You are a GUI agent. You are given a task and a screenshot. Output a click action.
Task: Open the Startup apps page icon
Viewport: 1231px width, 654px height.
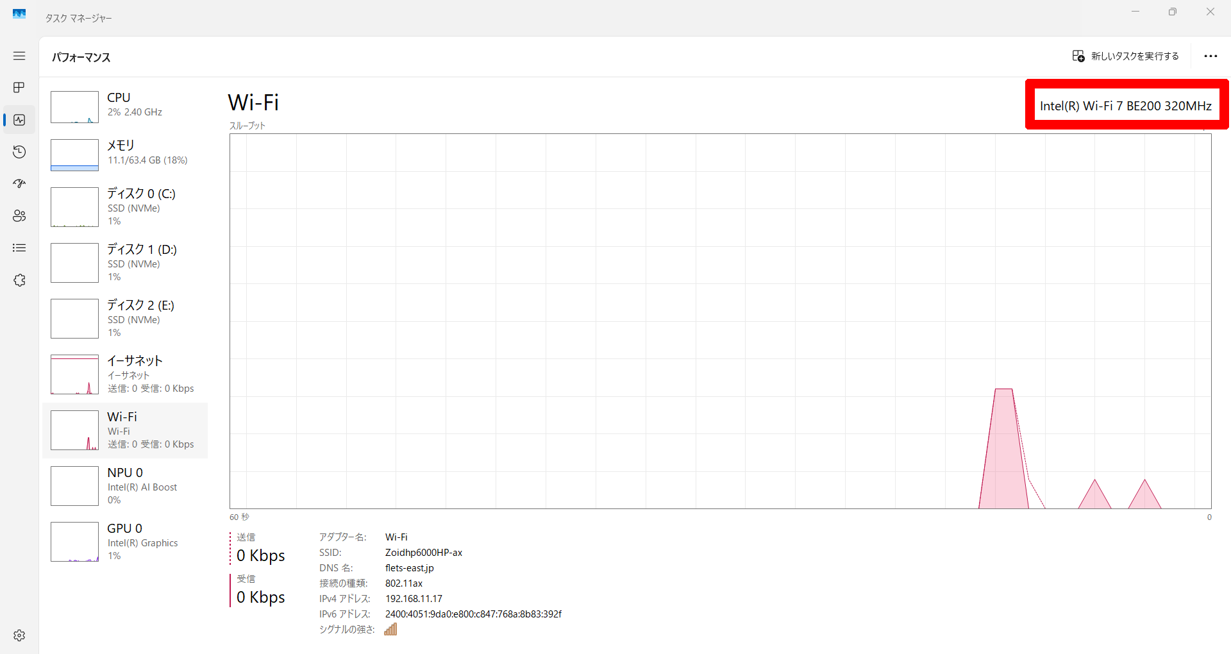point(19,184)
